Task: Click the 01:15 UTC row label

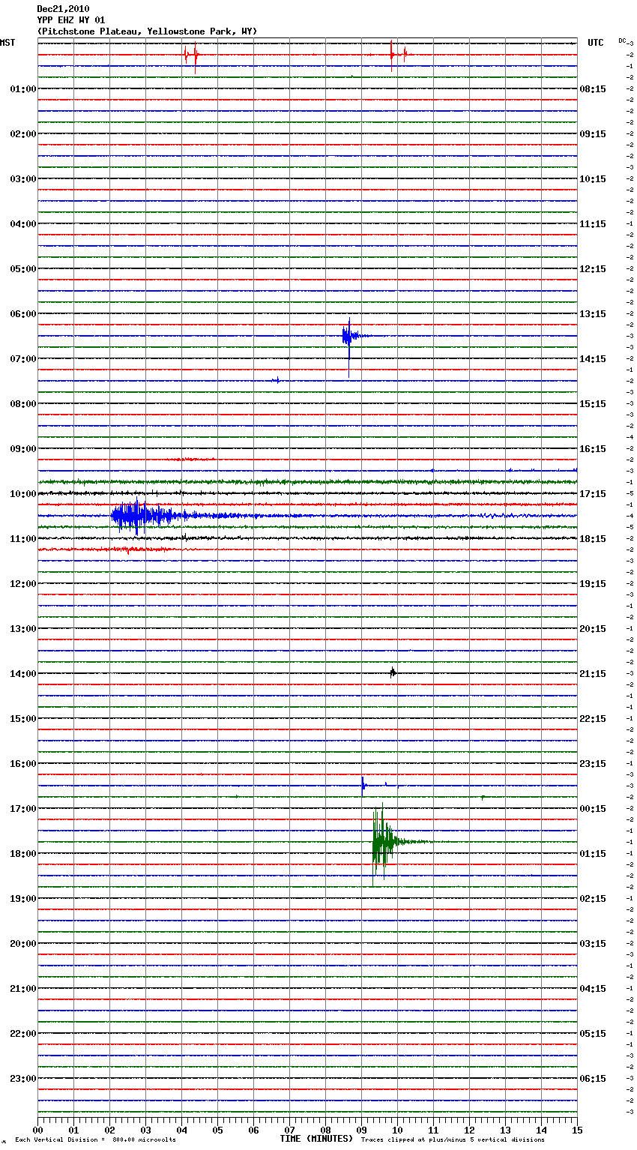Action: [593, 854]
